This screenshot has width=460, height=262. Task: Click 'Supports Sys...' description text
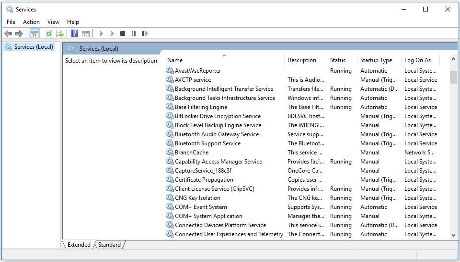306,207
